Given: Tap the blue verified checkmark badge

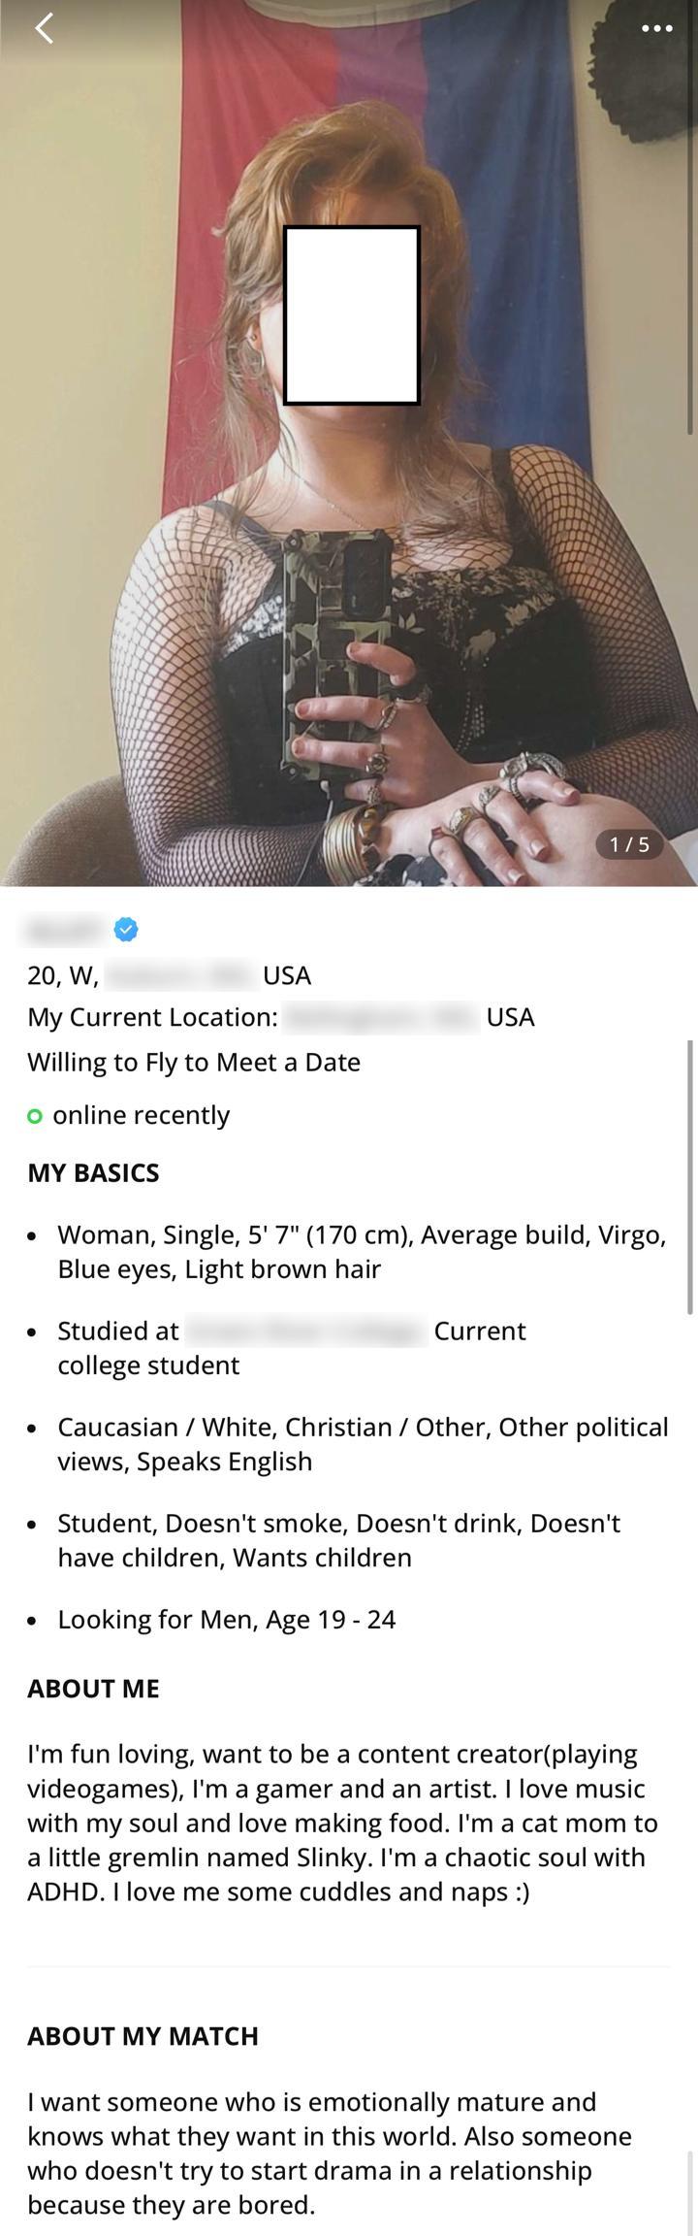Looking at the screenshot, I should click(x=126, y=930).
